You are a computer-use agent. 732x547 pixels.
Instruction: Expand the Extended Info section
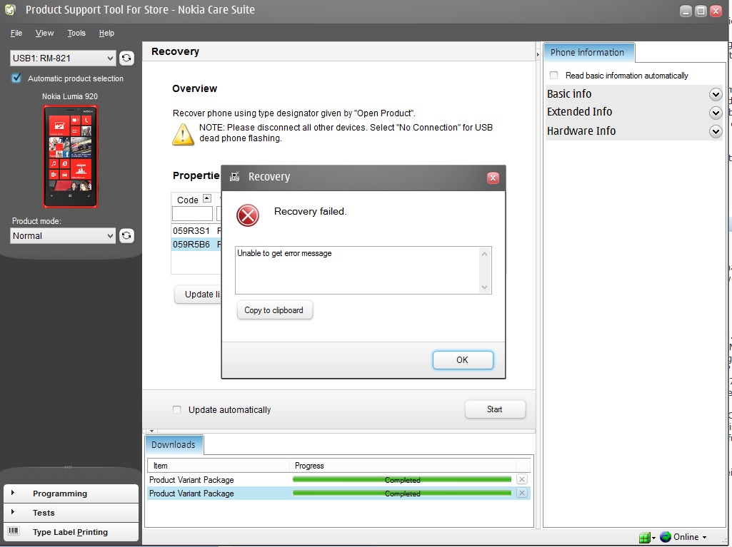pos(715,113)
